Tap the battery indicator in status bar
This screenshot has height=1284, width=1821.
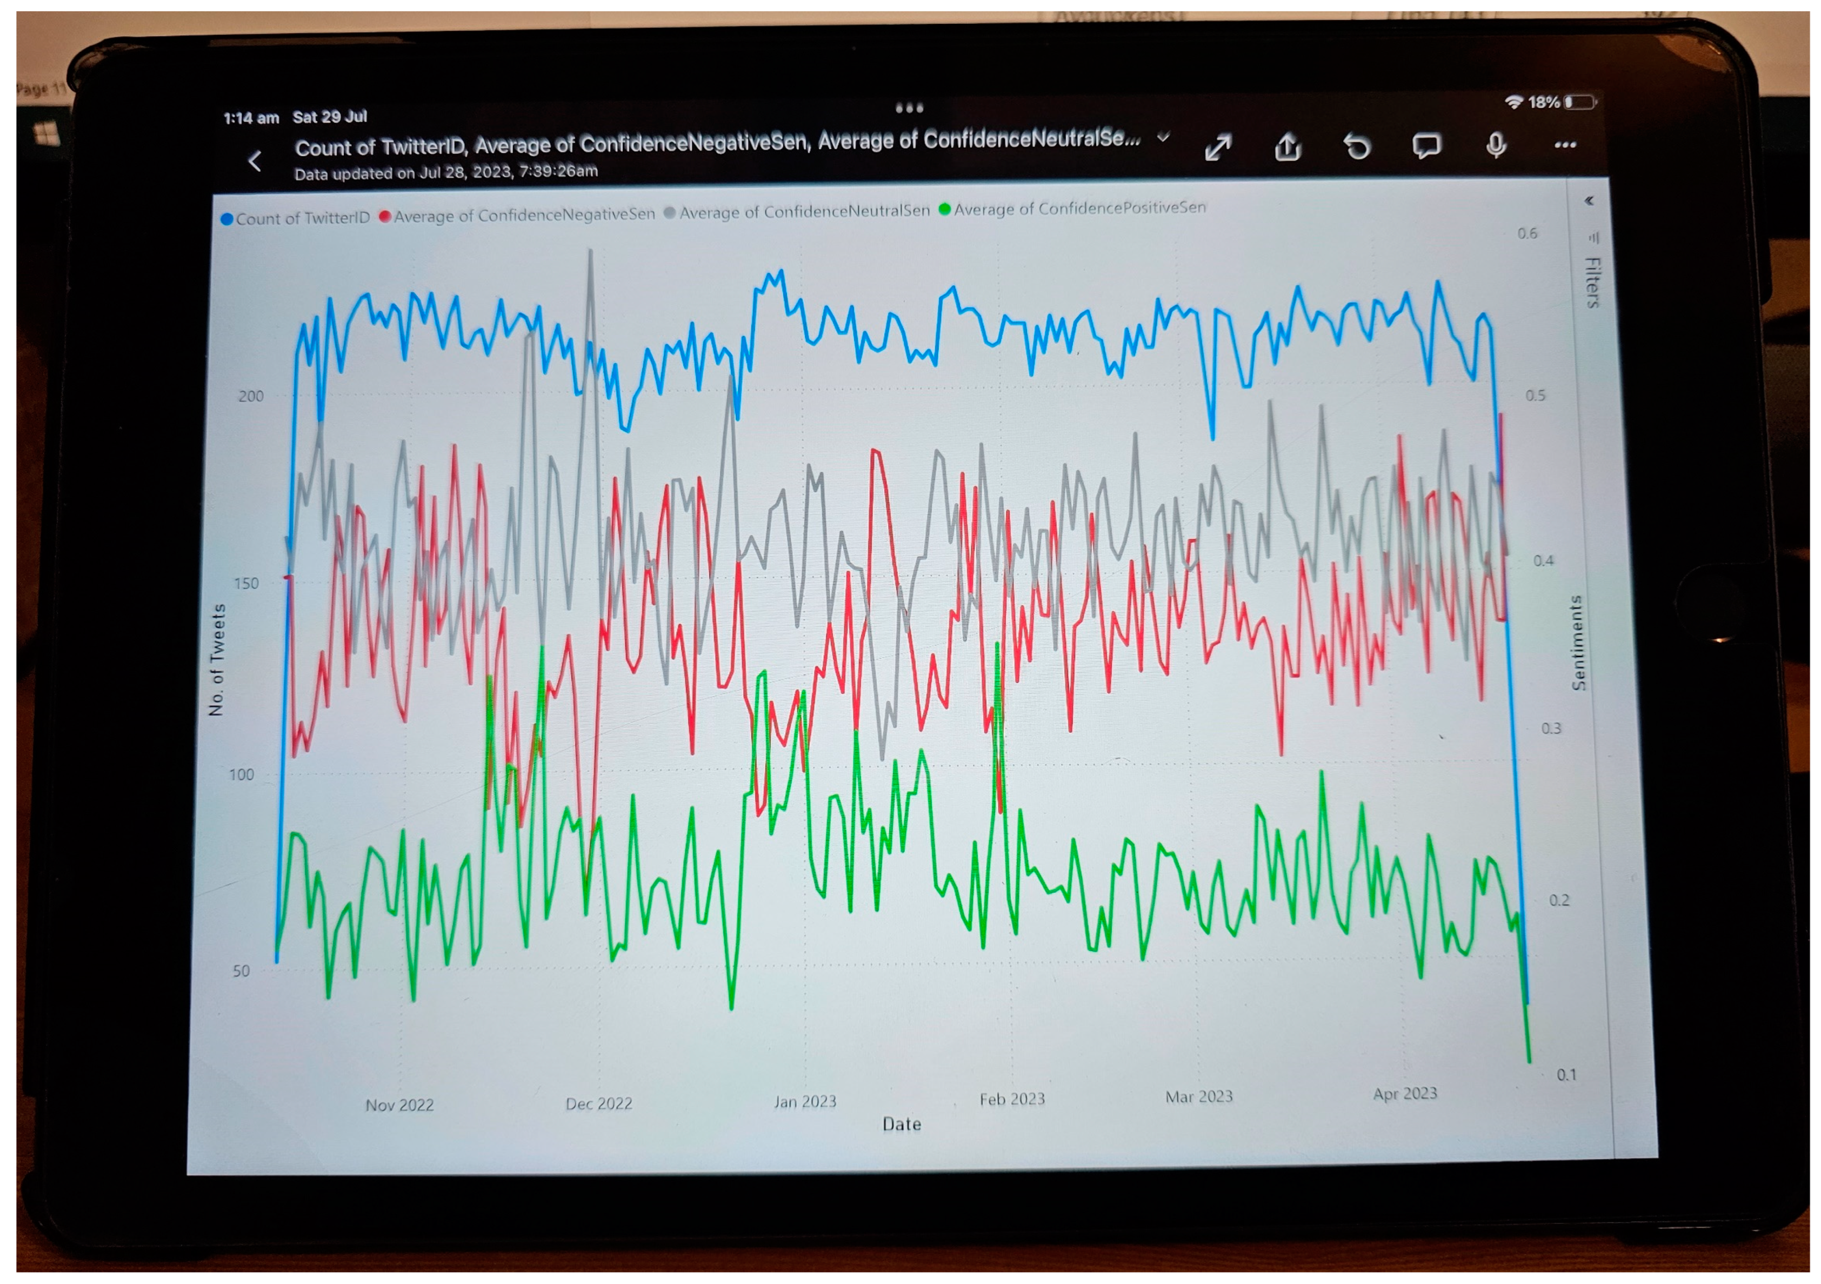tap(1579, 102)
